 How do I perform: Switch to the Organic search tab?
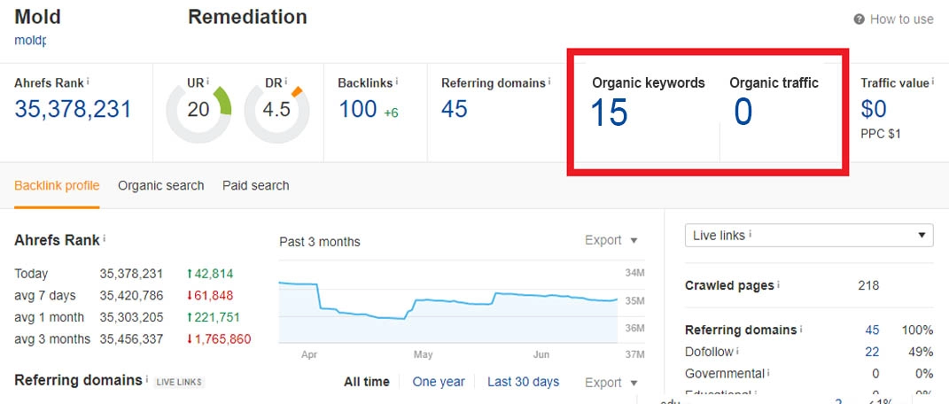tap(160, 186)
